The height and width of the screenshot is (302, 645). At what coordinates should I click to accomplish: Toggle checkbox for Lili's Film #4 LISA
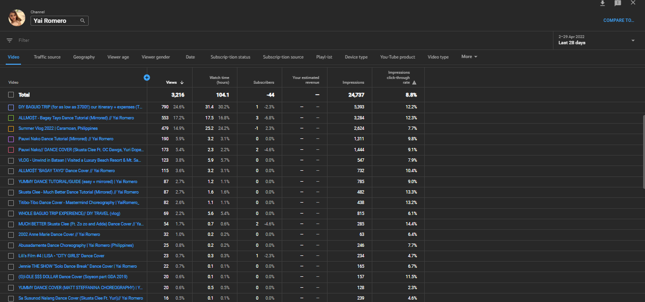[11, 256]
